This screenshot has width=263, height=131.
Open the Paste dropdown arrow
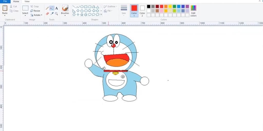pyautogui.click(x=5, y=16)
